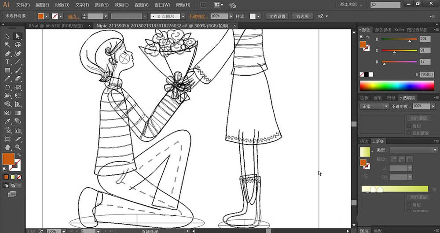The width and height of the screenshot is (440, 233).
Task: Select the Rectangle tool
Action: tap(7, 70)
